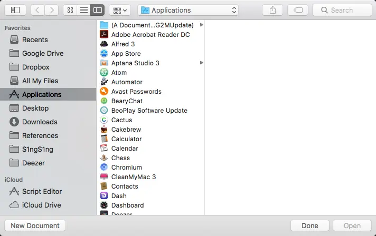Select the Deezer sidebar folder
This screenshot has width=376, height=236.
point(48,163)
